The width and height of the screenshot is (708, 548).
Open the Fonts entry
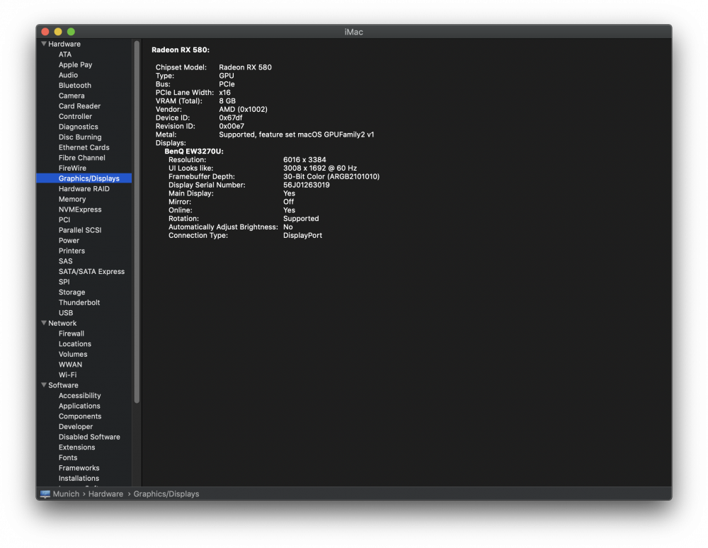point(68,457)
